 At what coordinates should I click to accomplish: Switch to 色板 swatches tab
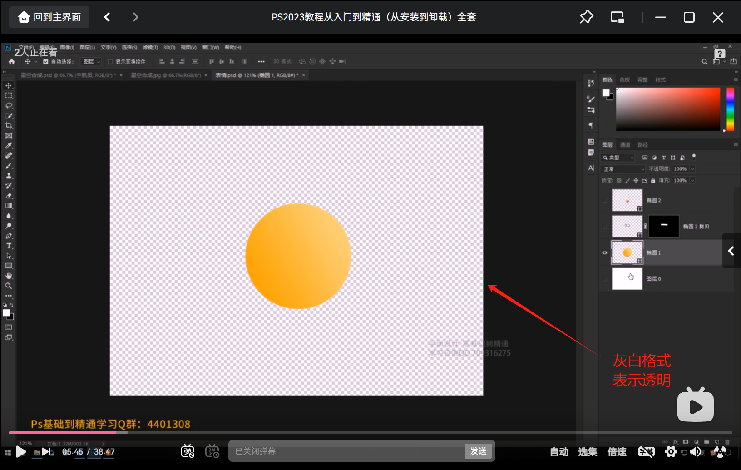pos(625,80)
